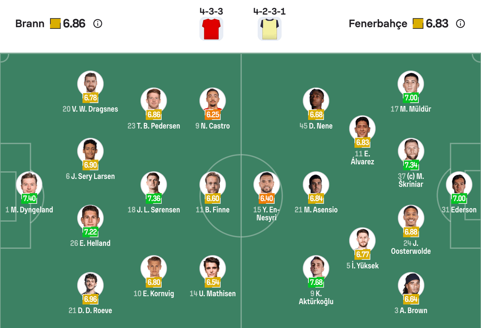This screenshot has height=328, width=481.
Task: Open E. Álvarez's player details
Action: pyautogui.click(x=362, y=128)
